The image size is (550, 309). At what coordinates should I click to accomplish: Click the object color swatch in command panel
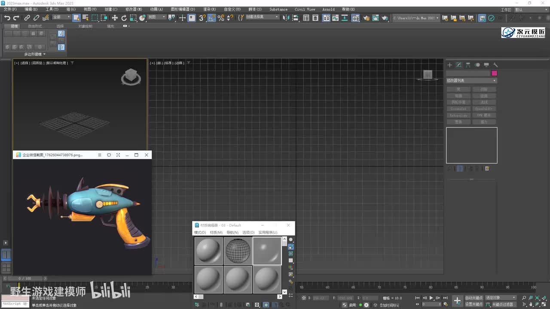(x=494, y=73)
